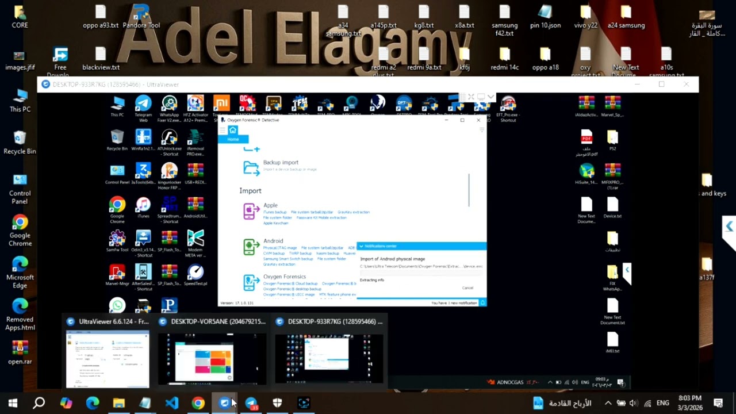Open WinRa1n on the remote desktop
Viewport: 736px width, 414px height.
[x=143, y=141]
